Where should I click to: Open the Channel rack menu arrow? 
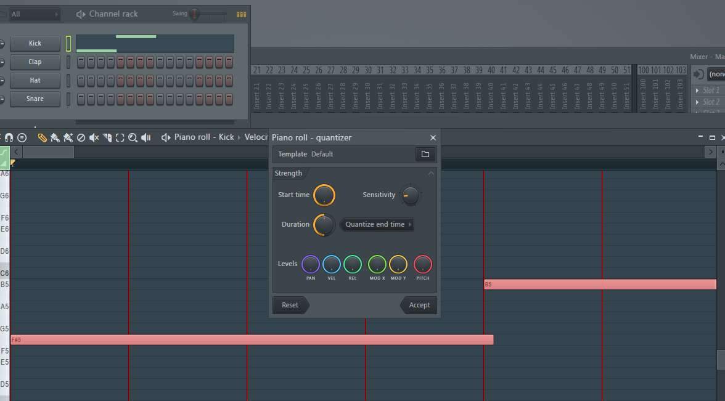pos(81,14)
